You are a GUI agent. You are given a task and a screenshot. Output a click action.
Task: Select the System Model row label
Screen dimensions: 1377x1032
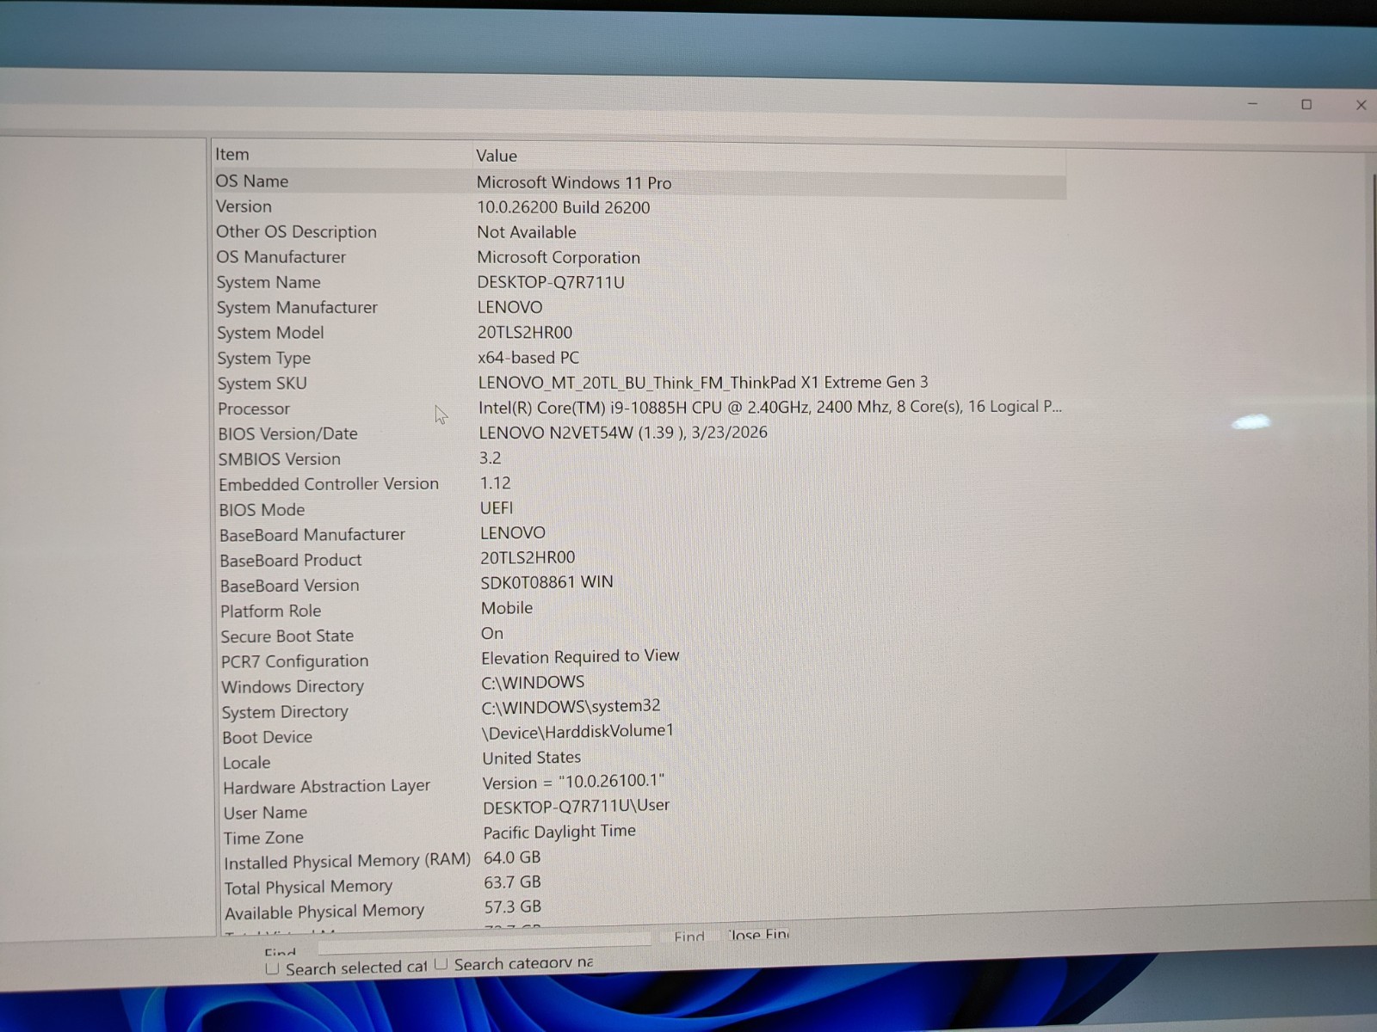pyautogui.click(x=270, y=333)
